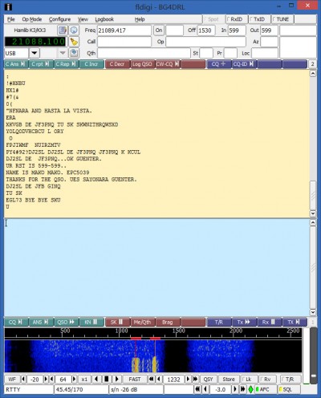Click the QSY button
321x398 pixels.
click(208, 379)
